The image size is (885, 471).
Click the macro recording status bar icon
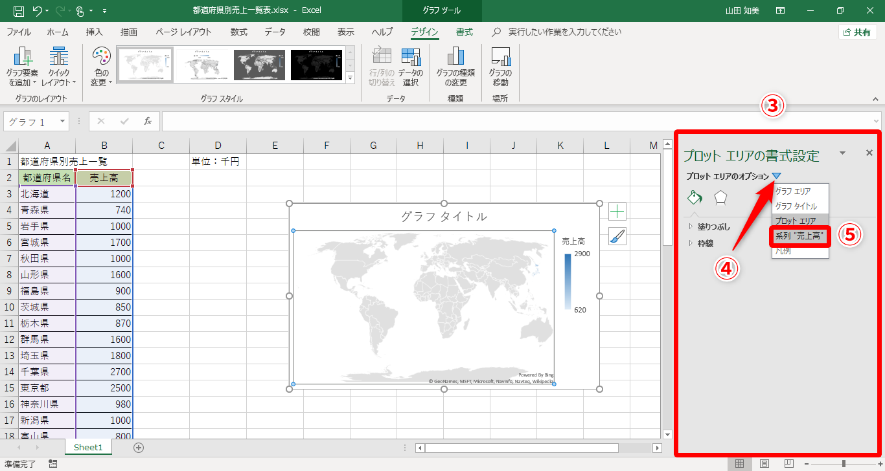[x=53, y=464]
